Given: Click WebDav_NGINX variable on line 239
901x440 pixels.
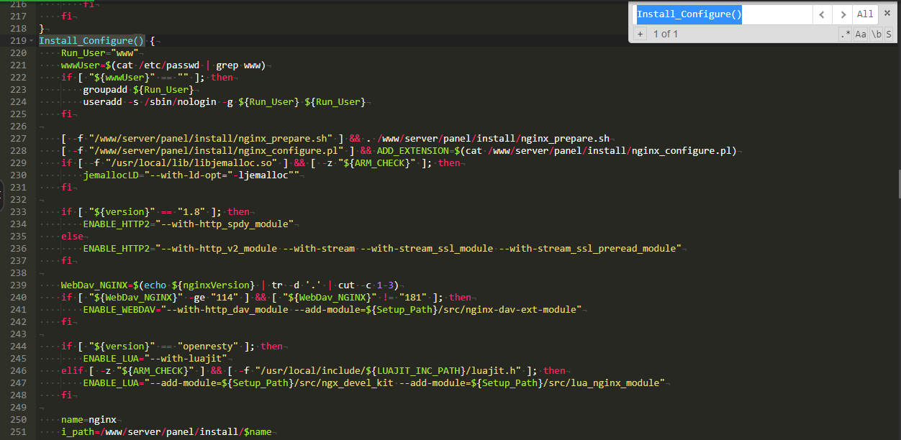Looking at the screenshot, I should 94,285.
